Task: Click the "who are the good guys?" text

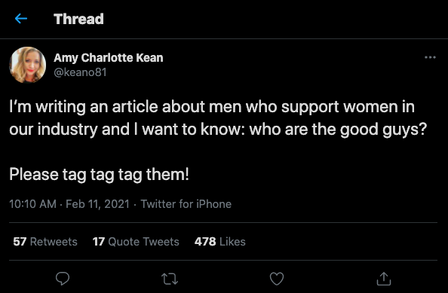Action: point(338,130)
